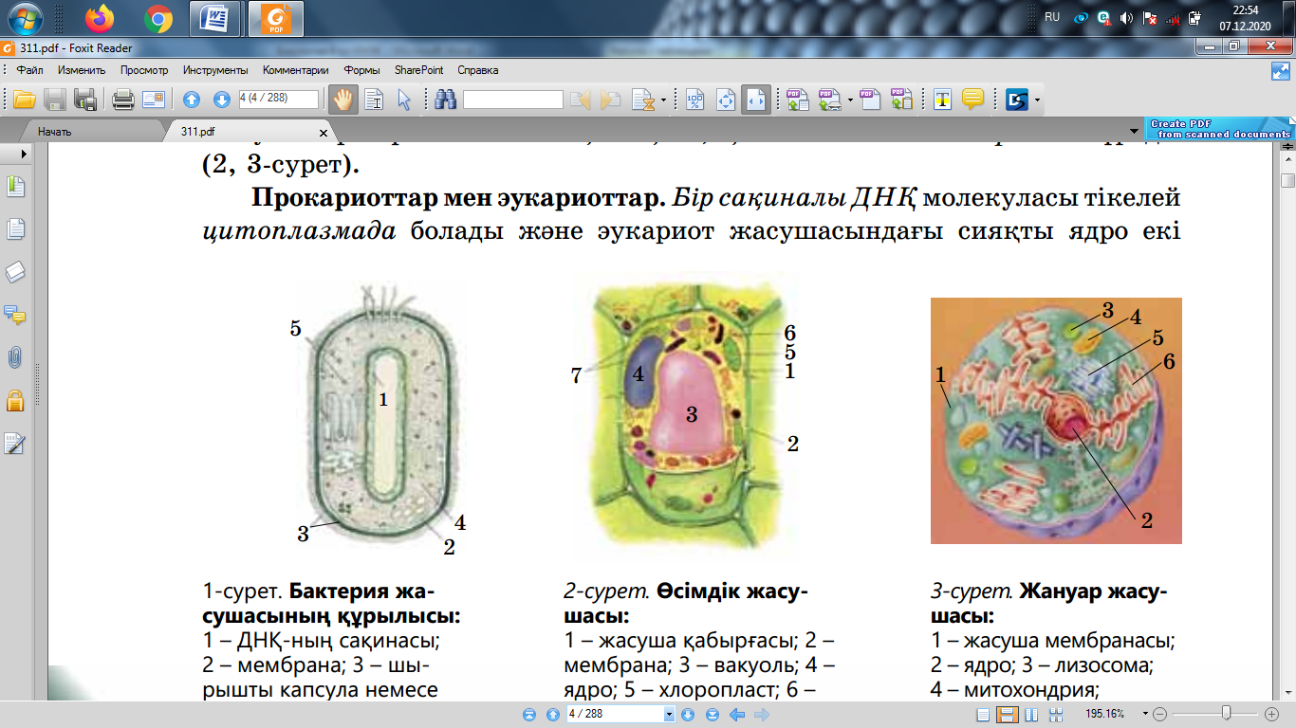Expand the navigation panel arrow
1296x728 pixels.
24,154
